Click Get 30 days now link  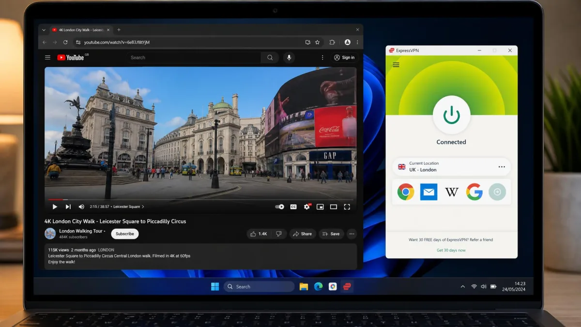coord(451,250)
